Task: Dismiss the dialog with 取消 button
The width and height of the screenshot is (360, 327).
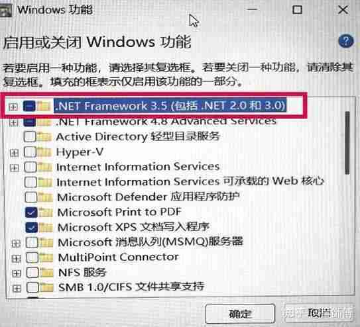Action: pos(319,313)
